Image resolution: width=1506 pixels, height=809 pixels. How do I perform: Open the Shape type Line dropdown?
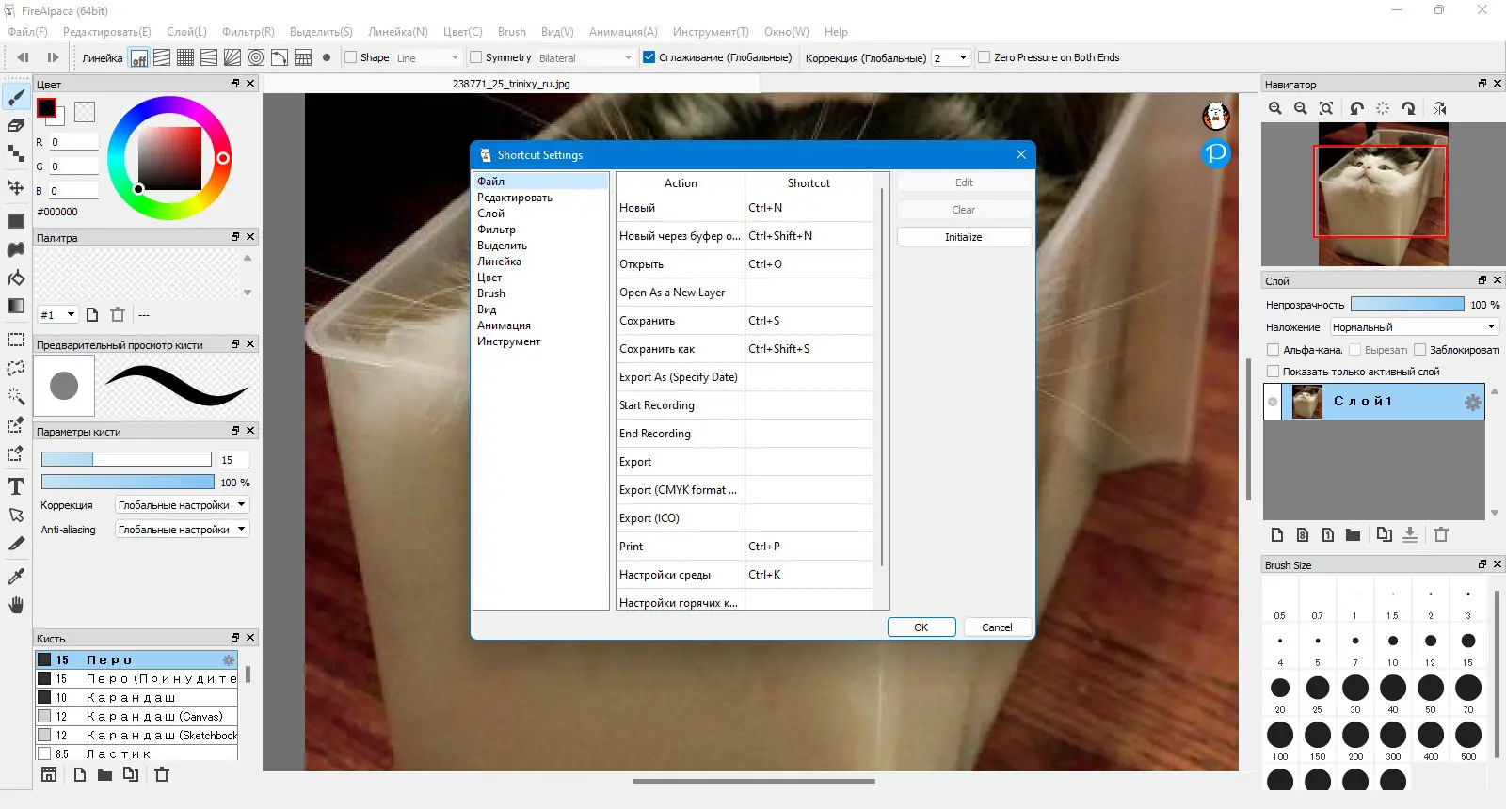point(427,57)
